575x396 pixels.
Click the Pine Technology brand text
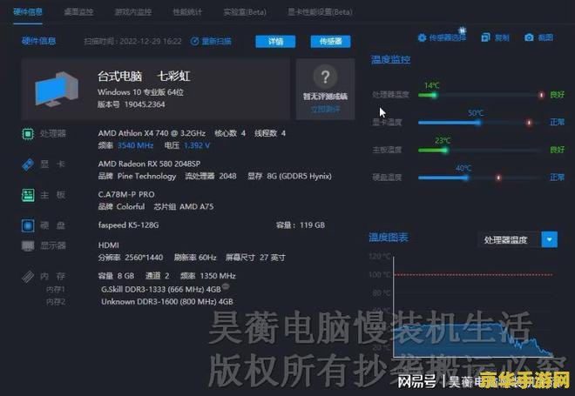tap(146, 176)
